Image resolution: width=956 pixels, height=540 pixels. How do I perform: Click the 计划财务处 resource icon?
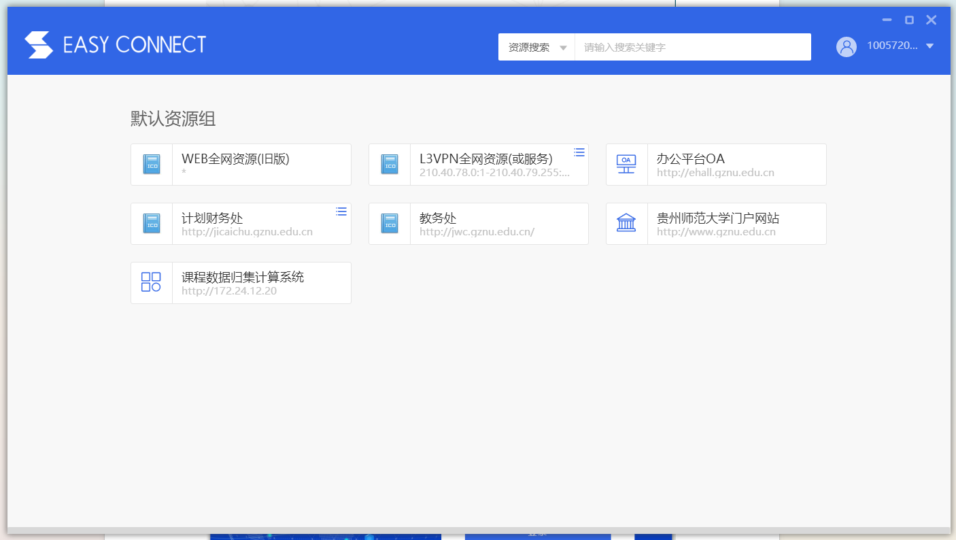click(x=151, y=223)
